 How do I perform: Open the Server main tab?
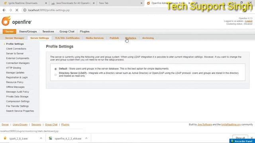click(10, 31)
